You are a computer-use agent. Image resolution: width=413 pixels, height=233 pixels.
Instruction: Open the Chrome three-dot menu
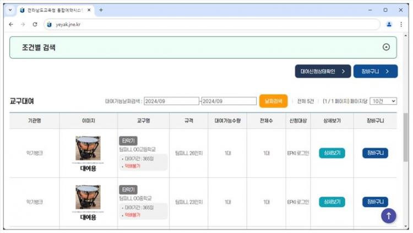tap(401, 24)
